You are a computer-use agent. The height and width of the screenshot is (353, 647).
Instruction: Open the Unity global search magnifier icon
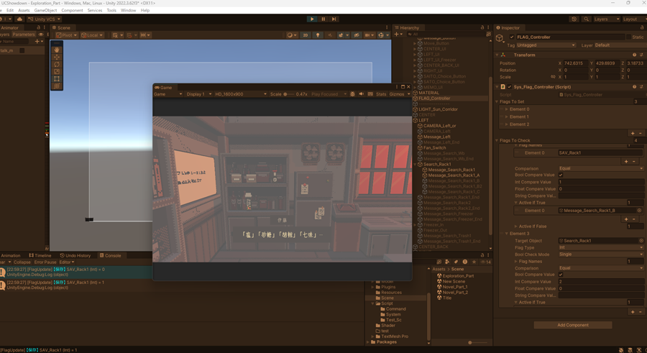click(587, 19)
